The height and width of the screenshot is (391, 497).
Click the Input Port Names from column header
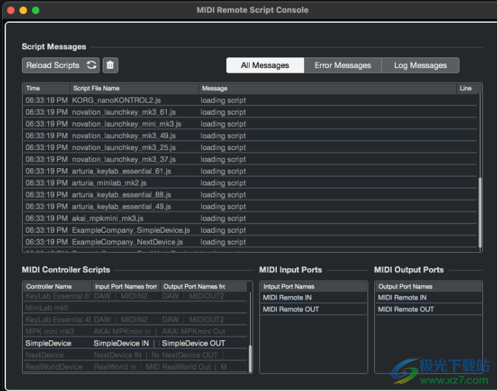pos(126,286)
